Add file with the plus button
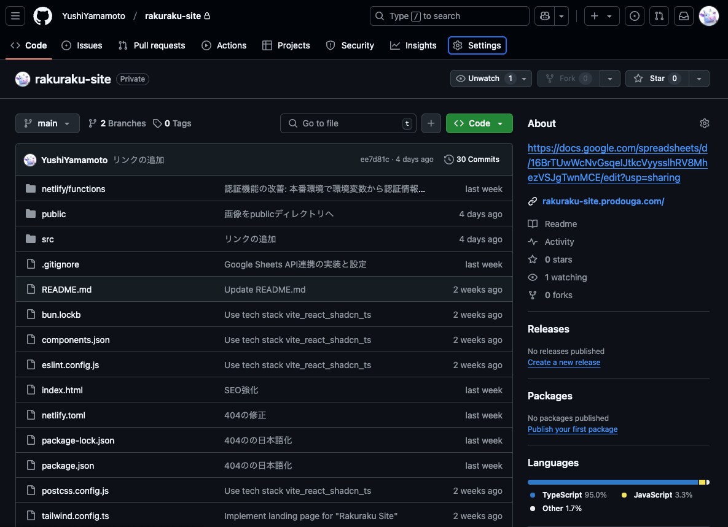Screen dimensions: 728x527 (x=431, y=123)
